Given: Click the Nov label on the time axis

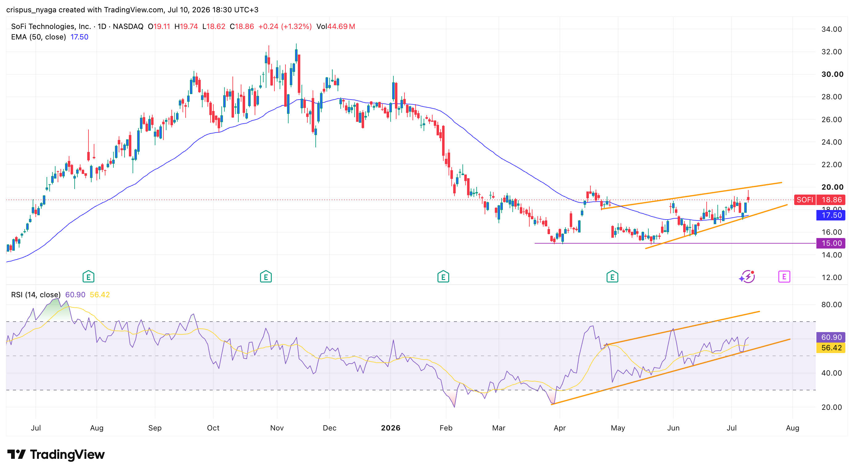Looking at the screenshot, I should click(277, 428).
